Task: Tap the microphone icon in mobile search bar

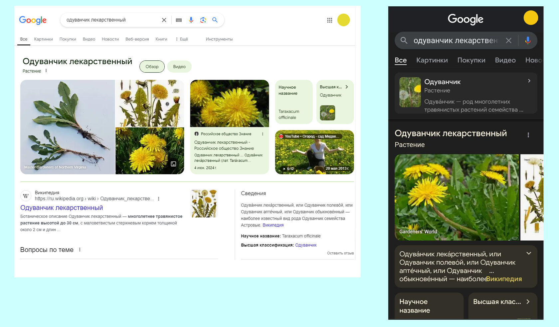Action: 528,41
